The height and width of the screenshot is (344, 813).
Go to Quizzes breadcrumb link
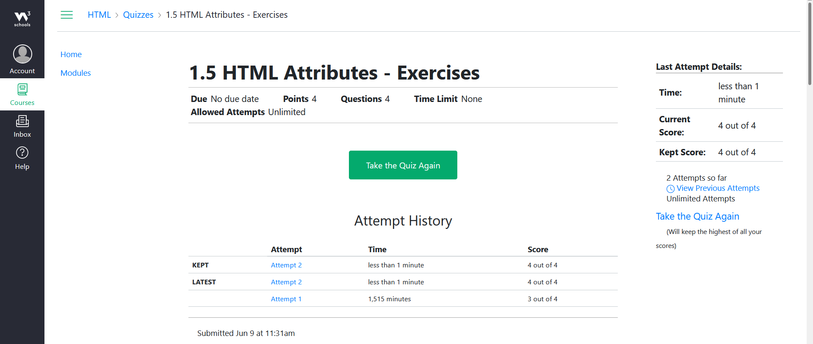138,15
